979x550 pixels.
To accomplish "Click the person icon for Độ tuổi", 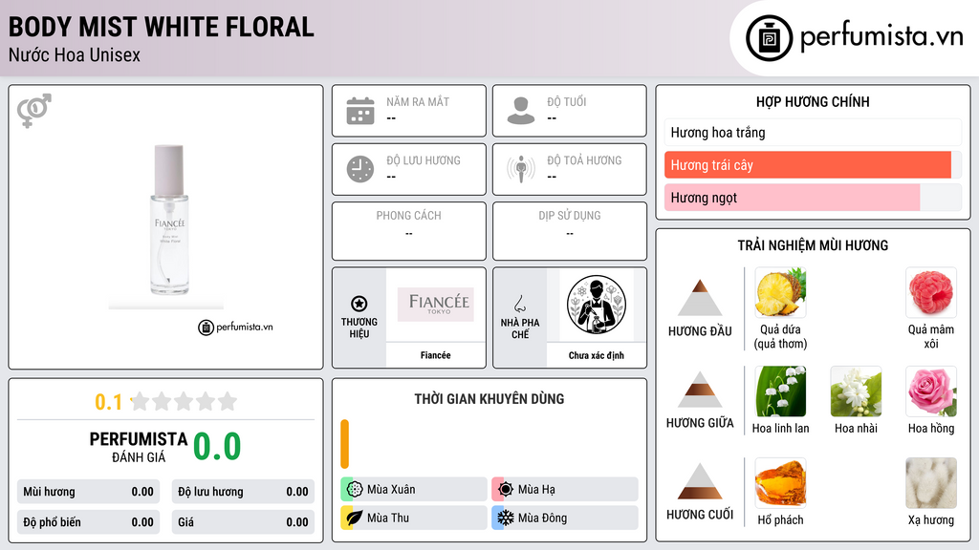I will pos(521,111).
